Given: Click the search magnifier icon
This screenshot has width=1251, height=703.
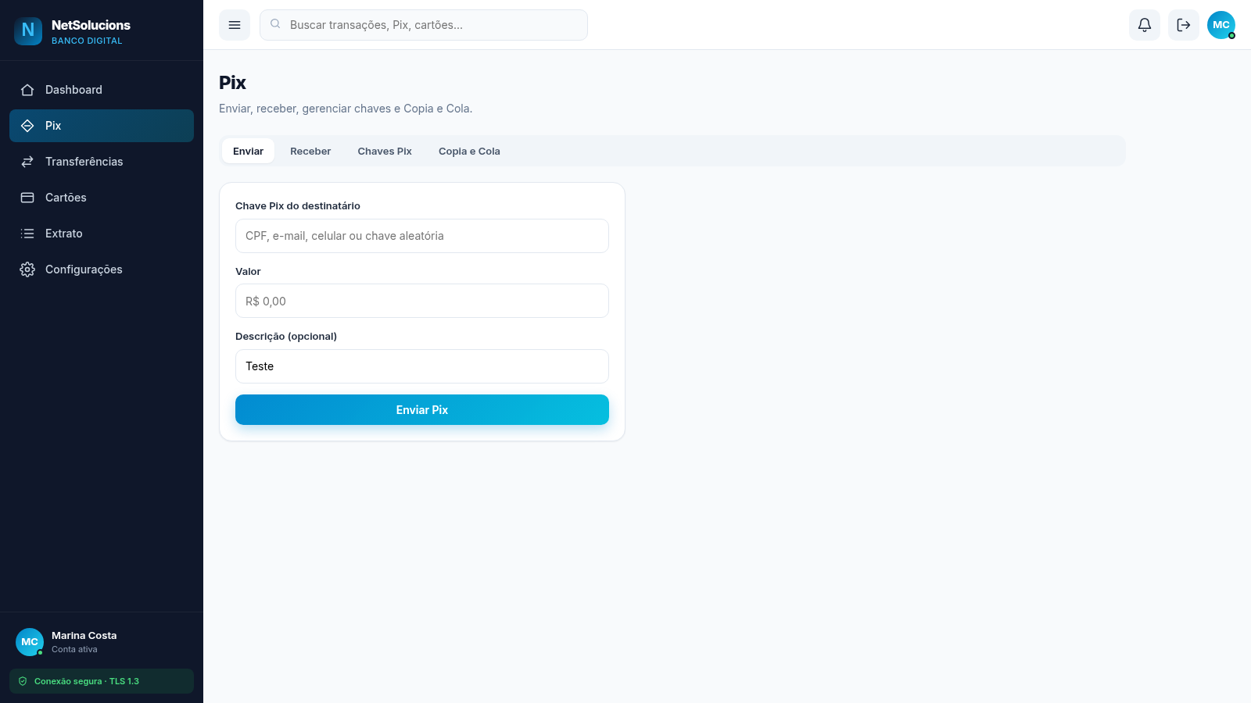Looking at the screenshot, I should [x=275, y=24].
